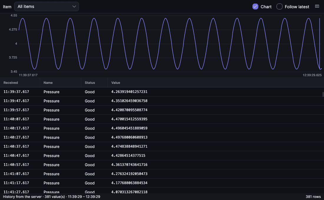Select the row received at 11:41:17.617
This screenshot has width=324, height=200.
162,183
